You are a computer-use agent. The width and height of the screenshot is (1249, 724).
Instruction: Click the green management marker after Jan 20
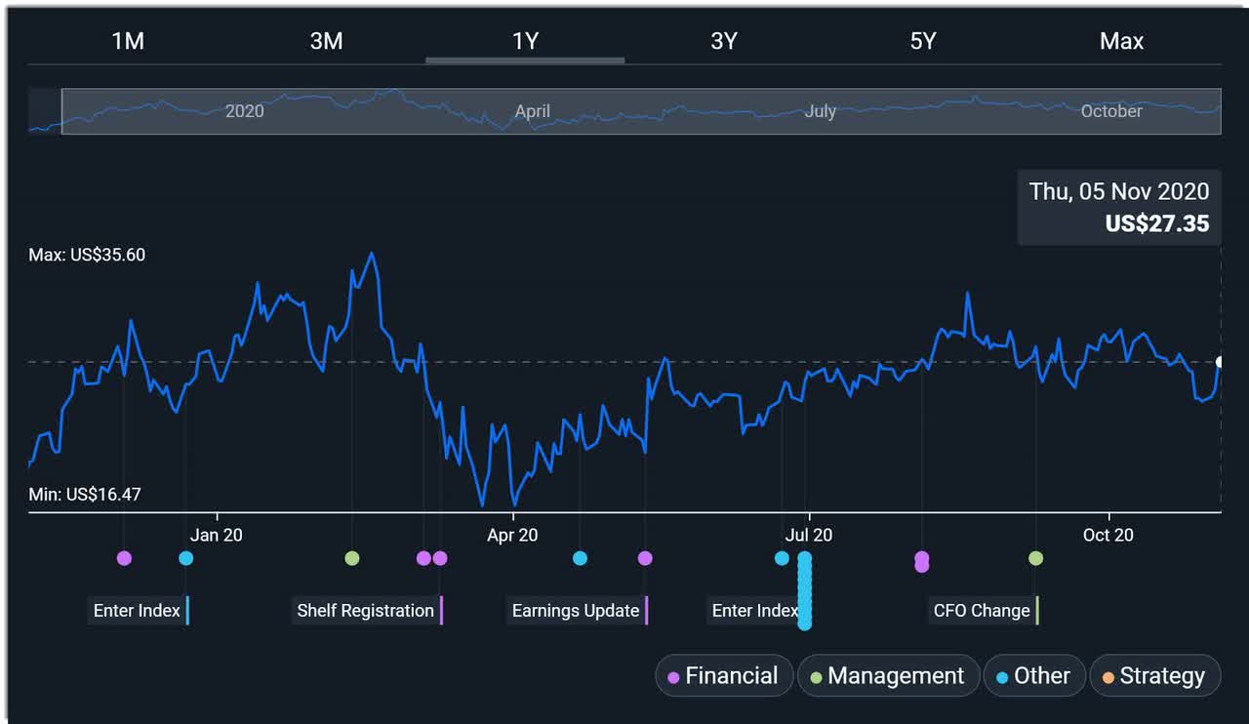point(352,558)
